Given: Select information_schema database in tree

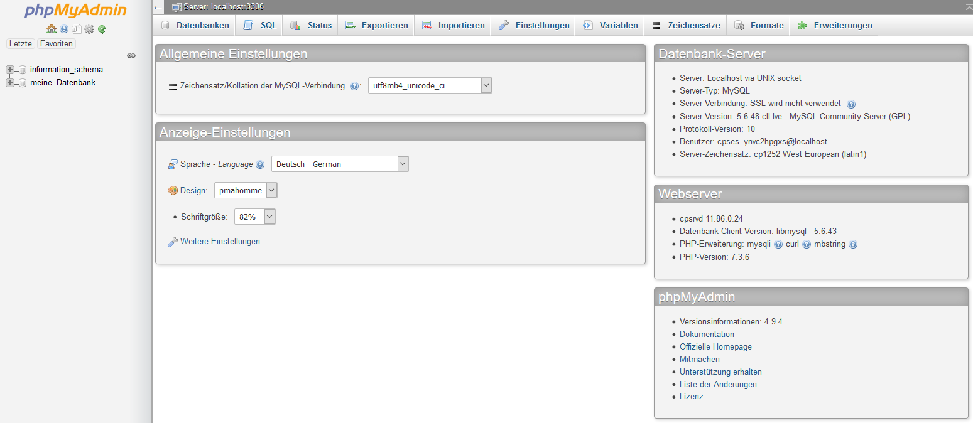Looking at the screenshot, I should pos(67,70).
